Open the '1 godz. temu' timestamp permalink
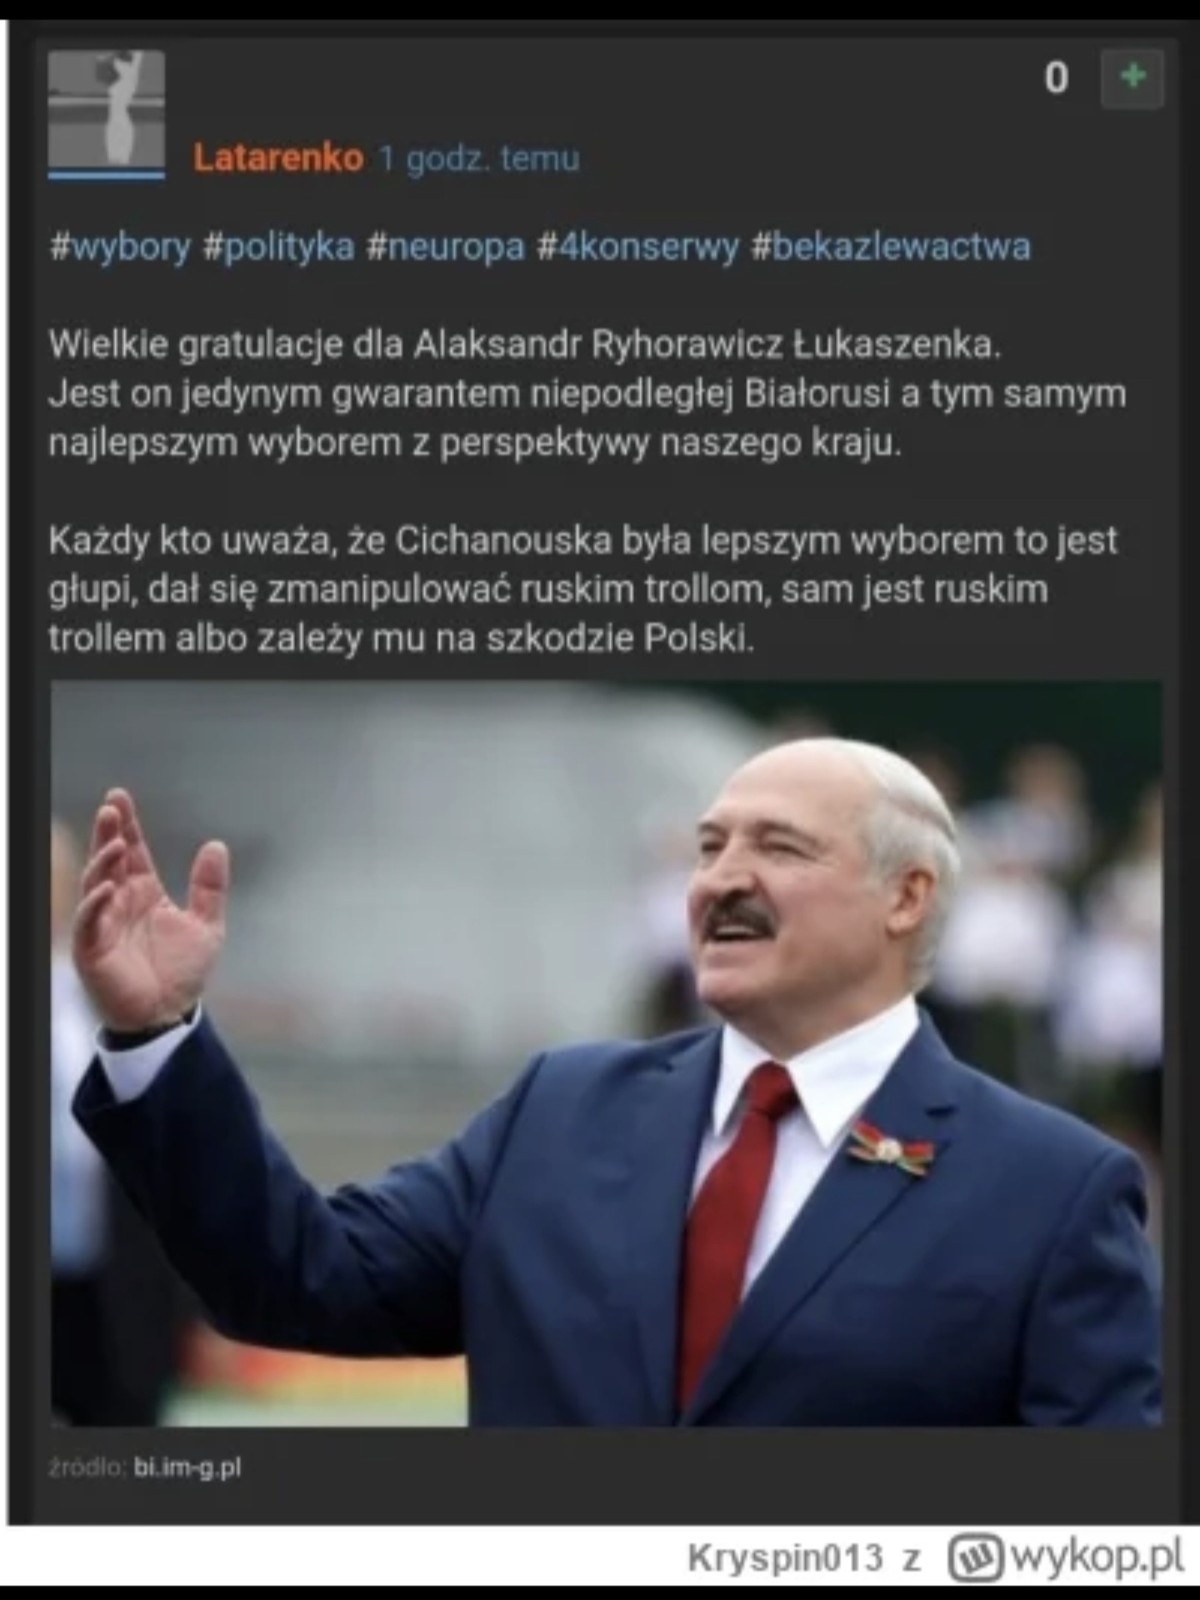This screenshot has width=1200, height=1600. pos(478,157)
